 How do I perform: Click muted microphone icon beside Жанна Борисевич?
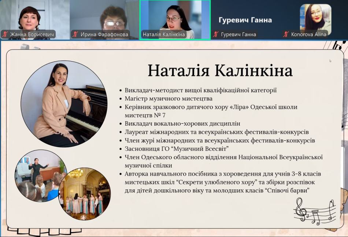pos(5,34)
